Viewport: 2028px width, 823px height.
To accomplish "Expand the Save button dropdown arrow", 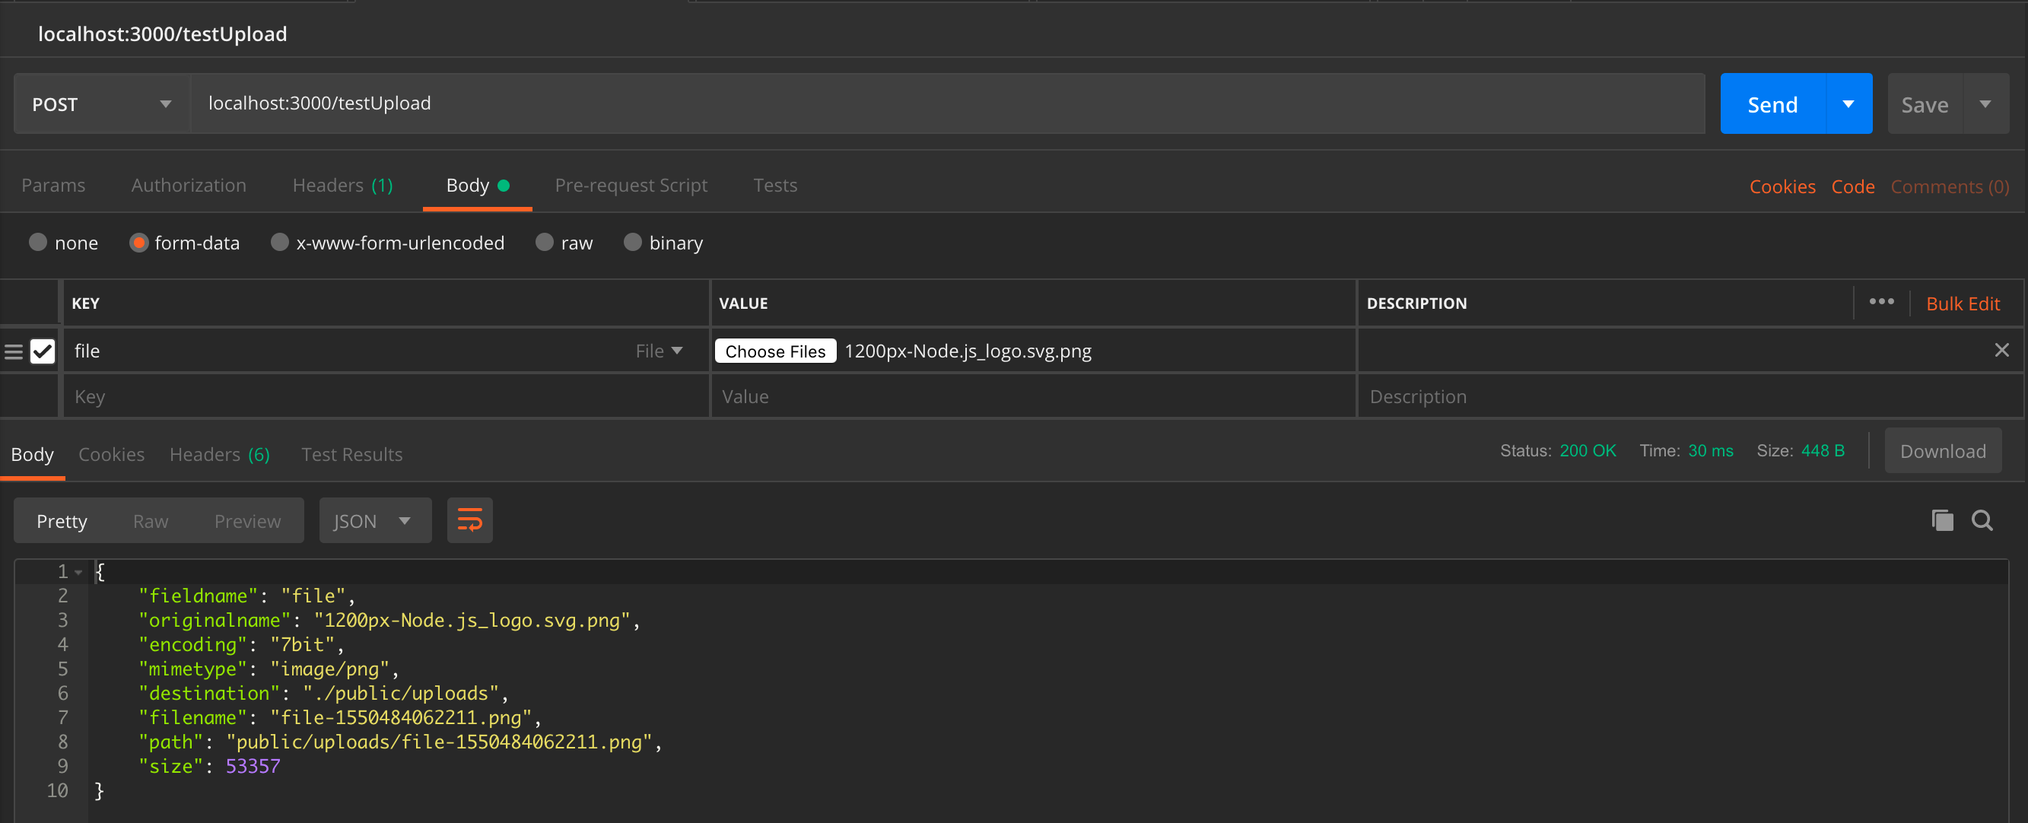I will [1985, 104].
